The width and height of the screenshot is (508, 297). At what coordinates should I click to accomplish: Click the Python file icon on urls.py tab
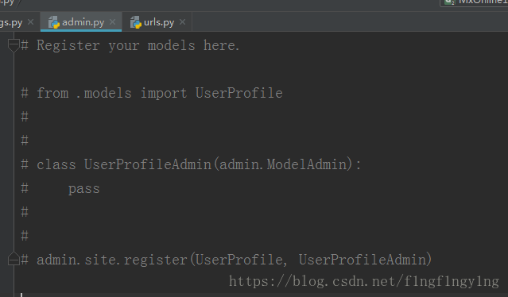[x=136, y=22]
